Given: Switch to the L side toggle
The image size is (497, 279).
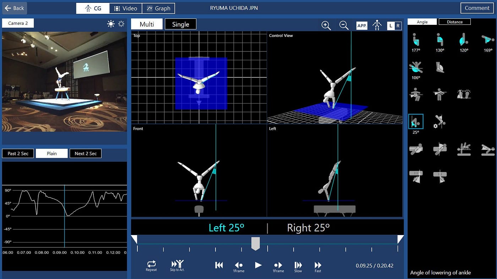Looking at the screenshot, I should tap(391, 26).
